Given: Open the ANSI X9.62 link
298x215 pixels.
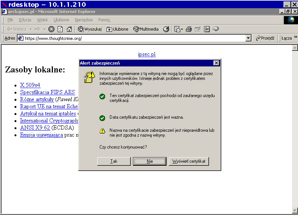Looking at the screenshot, I should point(35,128).
